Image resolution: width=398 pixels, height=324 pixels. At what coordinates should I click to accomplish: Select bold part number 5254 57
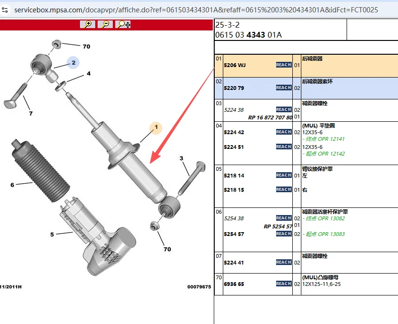point(234,234)
